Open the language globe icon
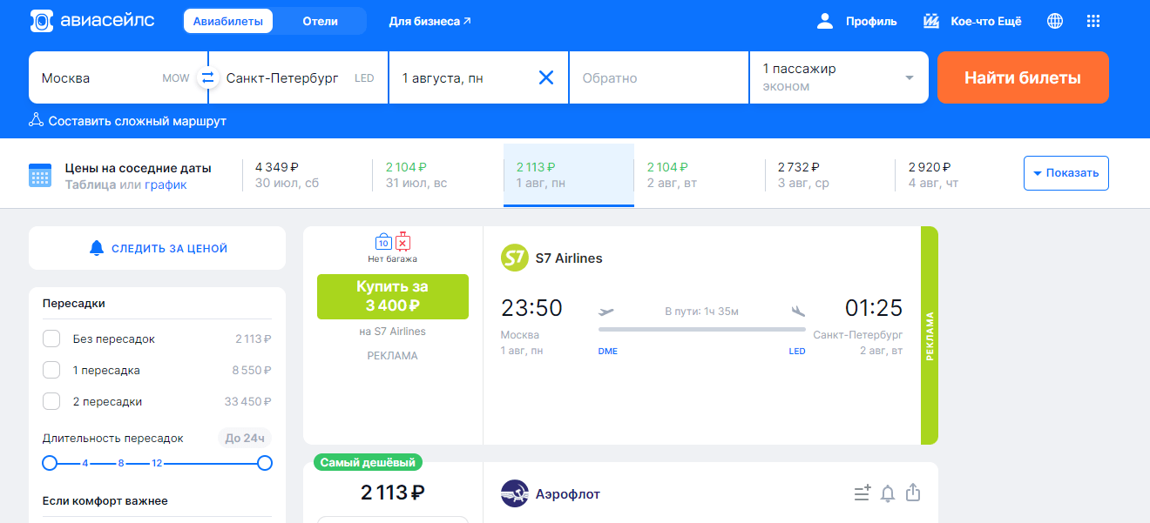 coord(1055,21)
